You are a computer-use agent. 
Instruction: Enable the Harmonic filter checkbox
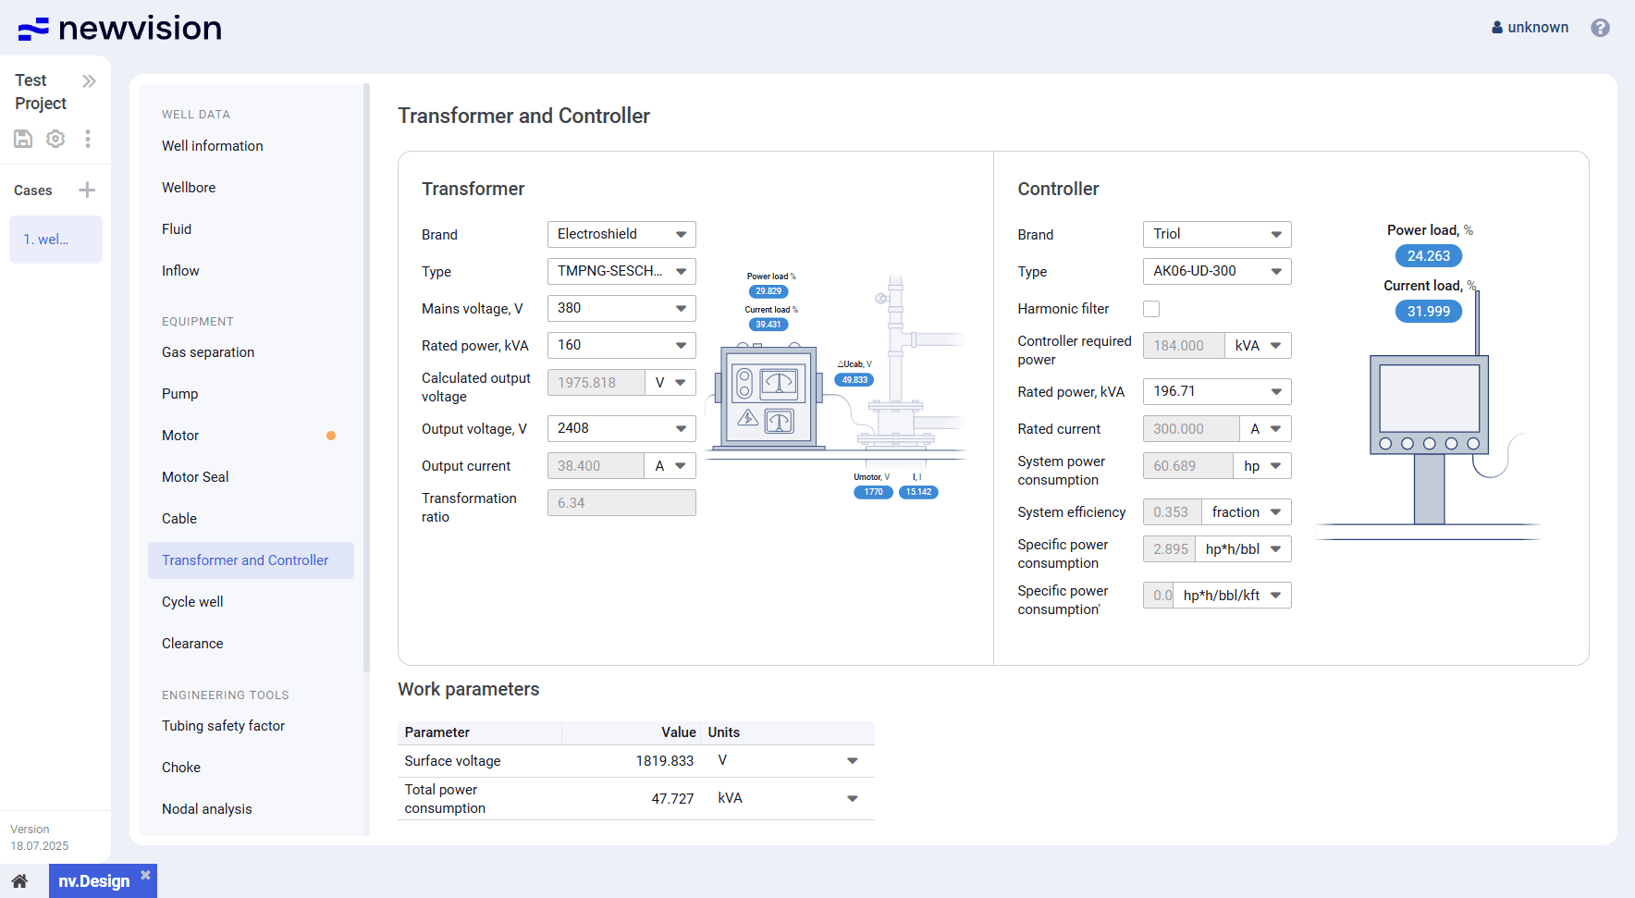1151,309
